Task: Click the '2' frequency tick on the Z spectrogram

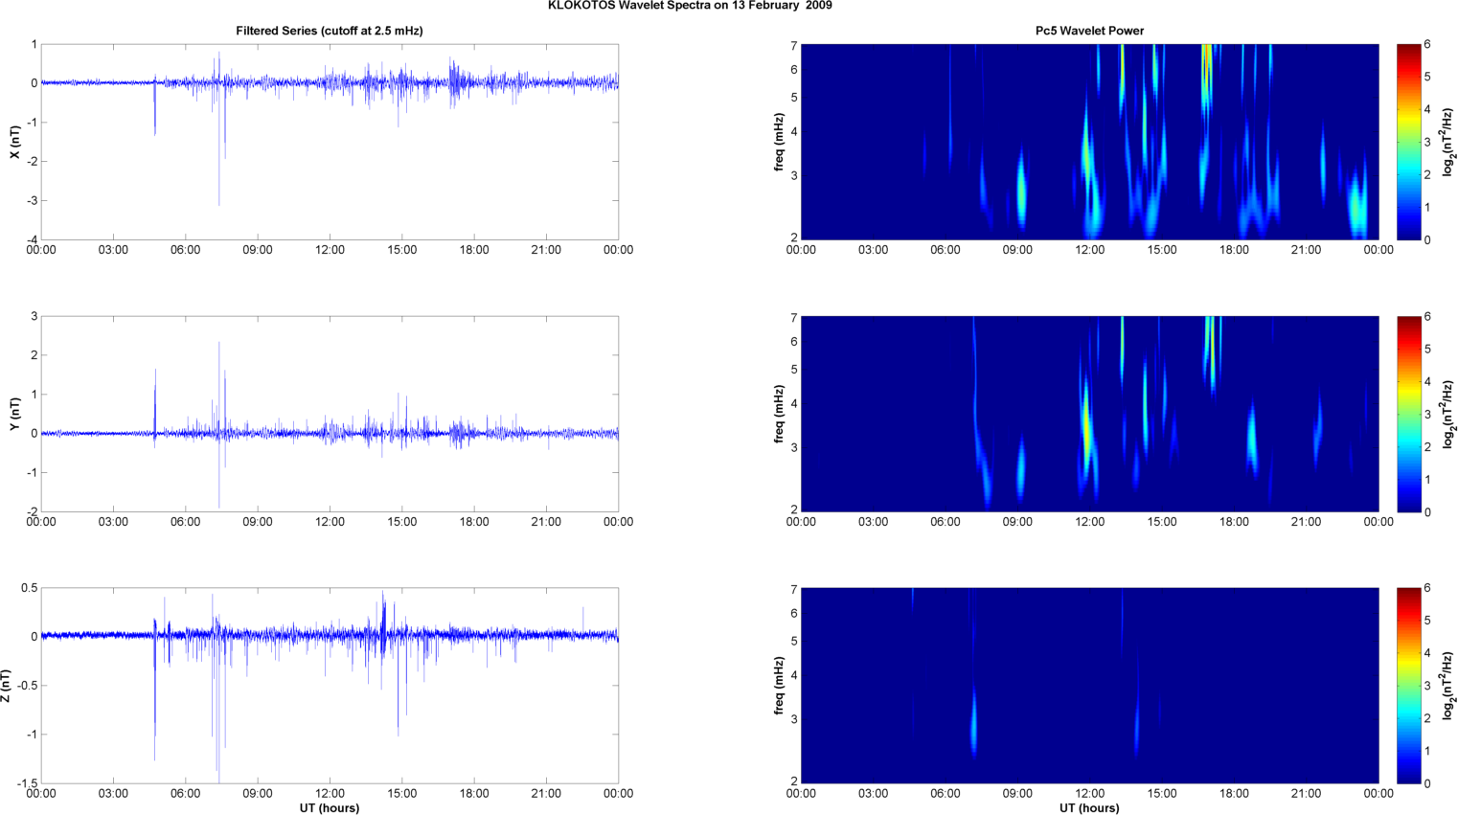Action: [794, 781]
